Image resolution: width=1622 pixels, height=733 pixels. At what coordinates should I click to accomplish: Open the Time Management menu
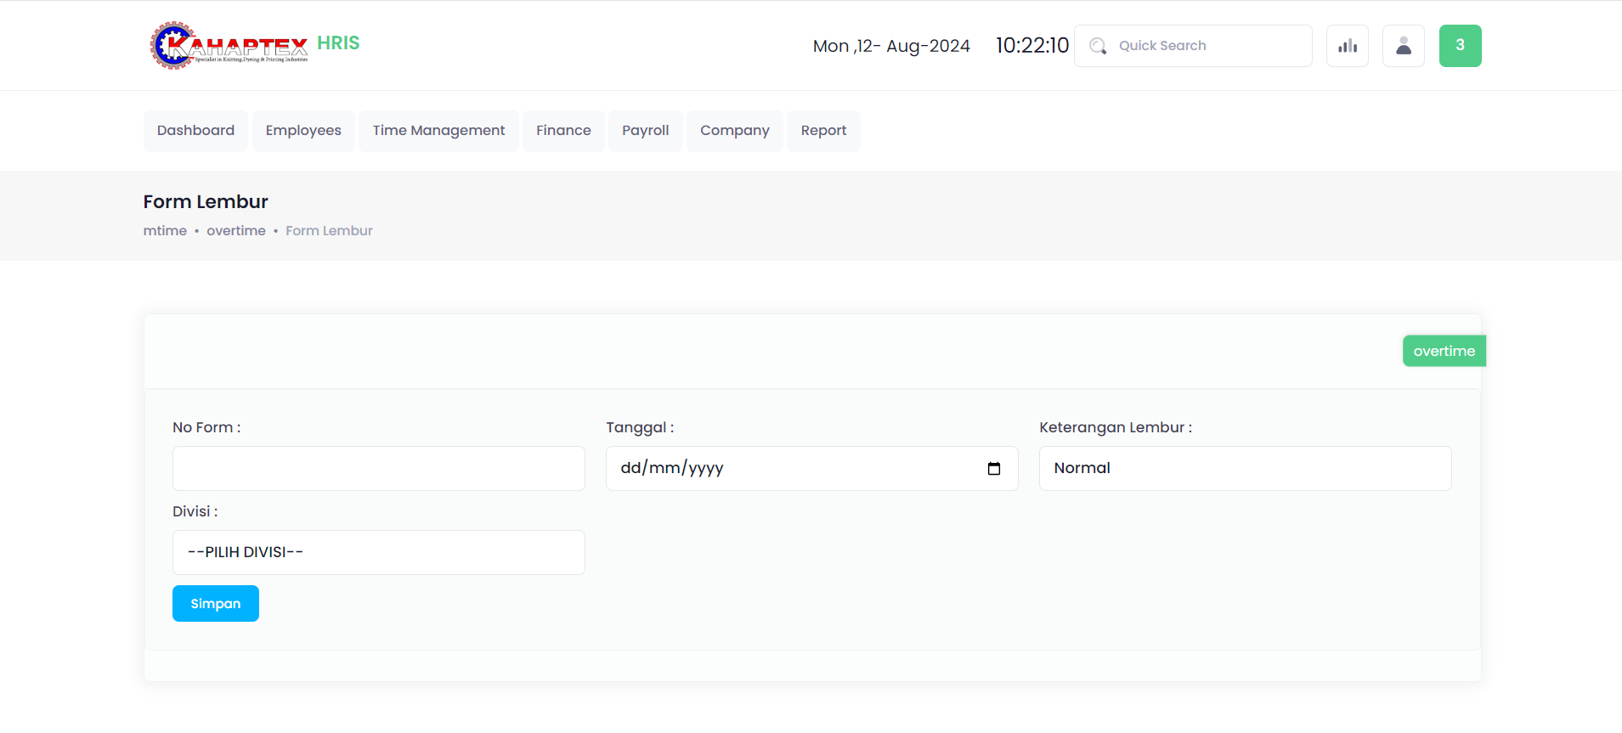click(438, 131)
